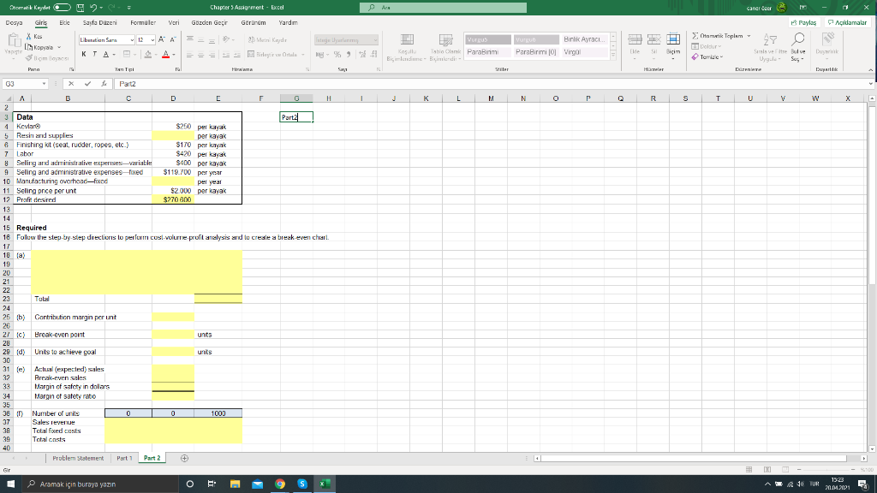
Task: Click the Metni Kaydır wrap text button
Action: [x=267, y=39]
